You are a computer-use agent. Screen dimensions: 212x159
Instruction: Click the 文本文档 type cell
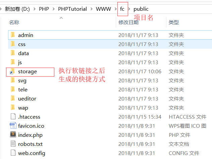pos(179,144)
